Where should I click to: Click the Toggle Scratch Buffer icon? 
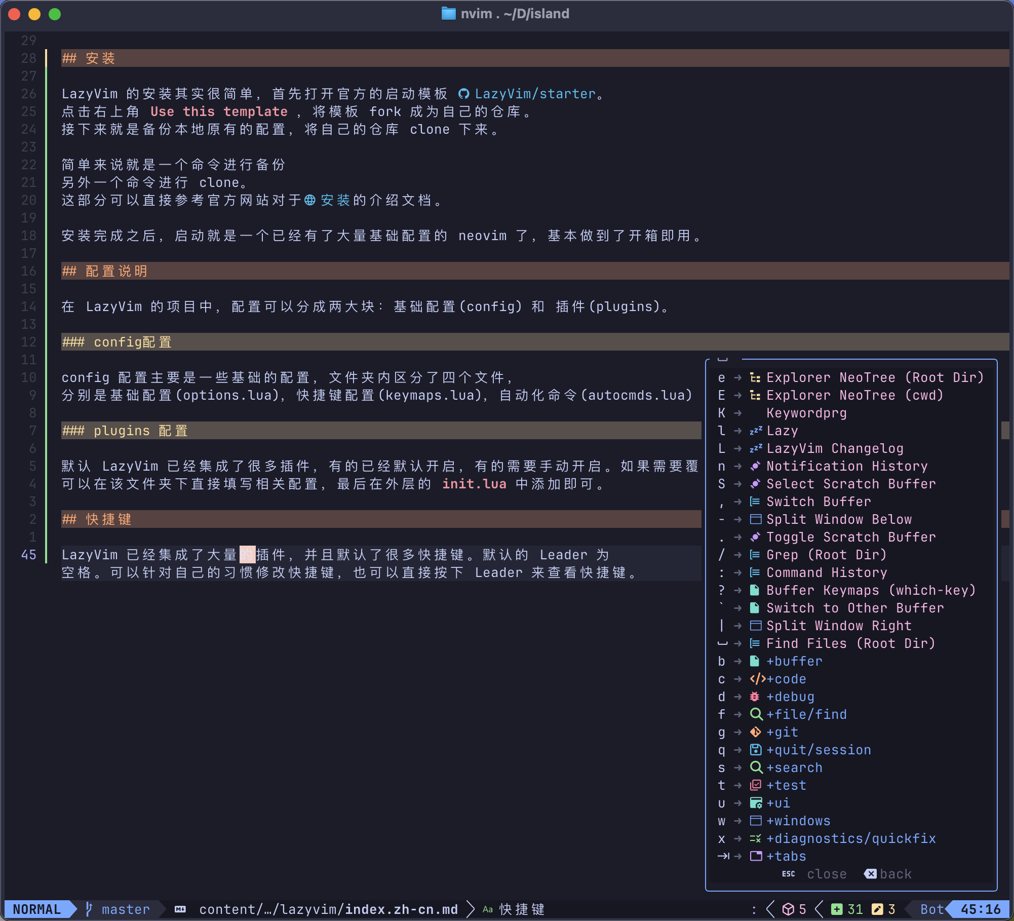(755, 537)
